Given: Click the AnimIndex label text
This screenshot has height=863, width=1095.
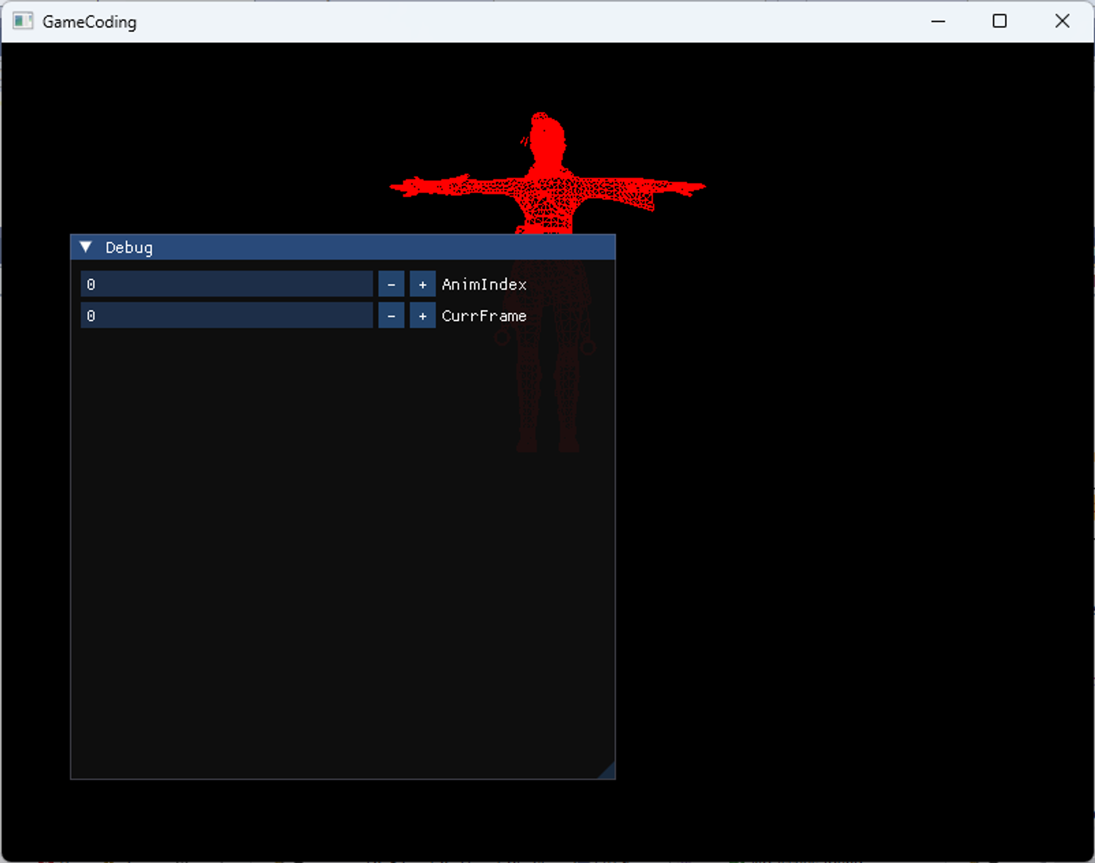Looking at the screenshot, I should coord(484,284).
